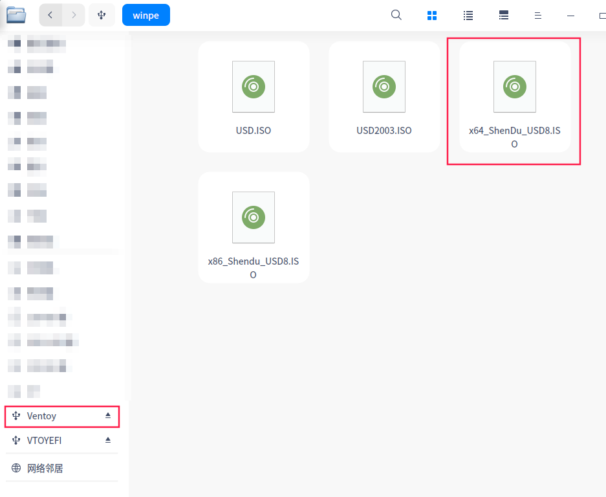Viewport: 606px width, 497px height.
Task: Go back to the previous folder
Action: (x=50, y=15)
